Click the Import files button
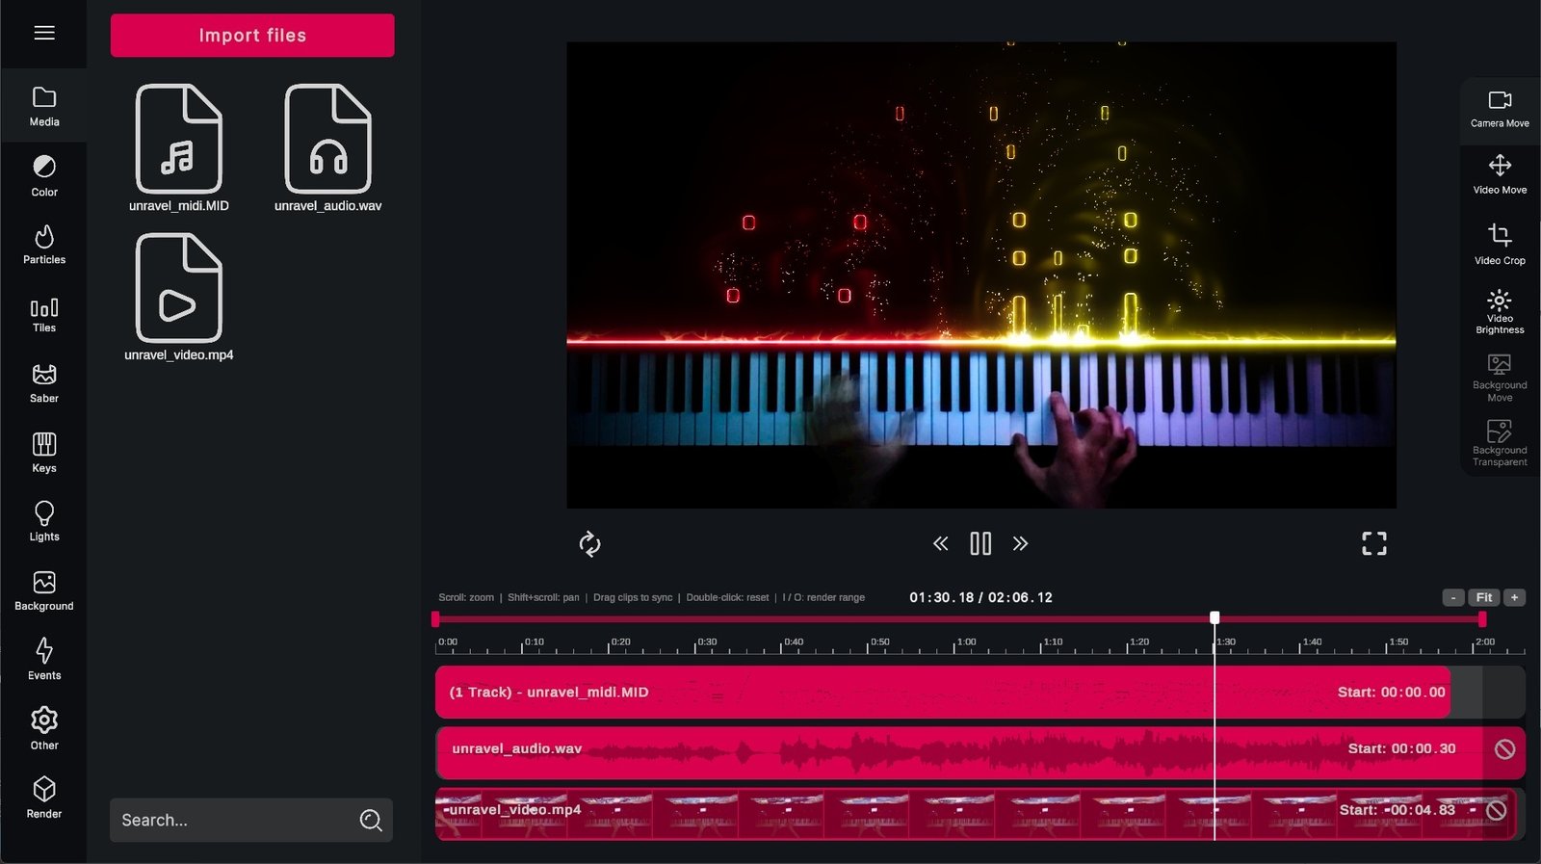The image size is (1541, 864). tap(252, 36)
